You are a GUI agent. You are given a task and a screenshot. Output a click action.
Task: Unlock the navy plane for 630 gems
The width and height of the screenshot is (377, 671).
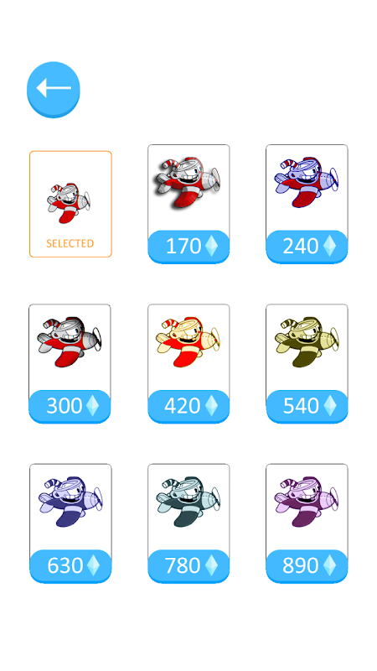click(x=70, y=565)
